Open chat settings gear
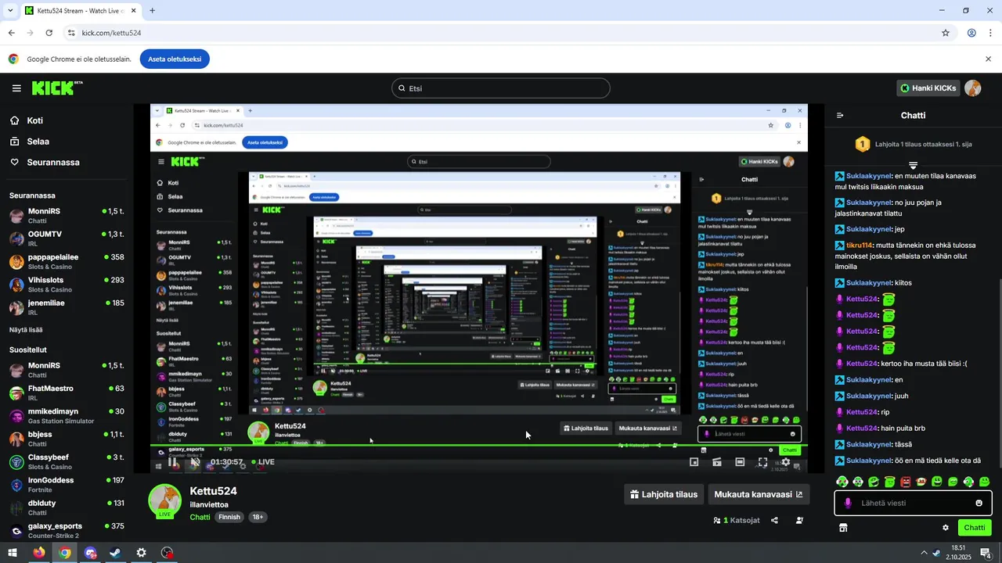1002x563 pixels. coord(946,528)
